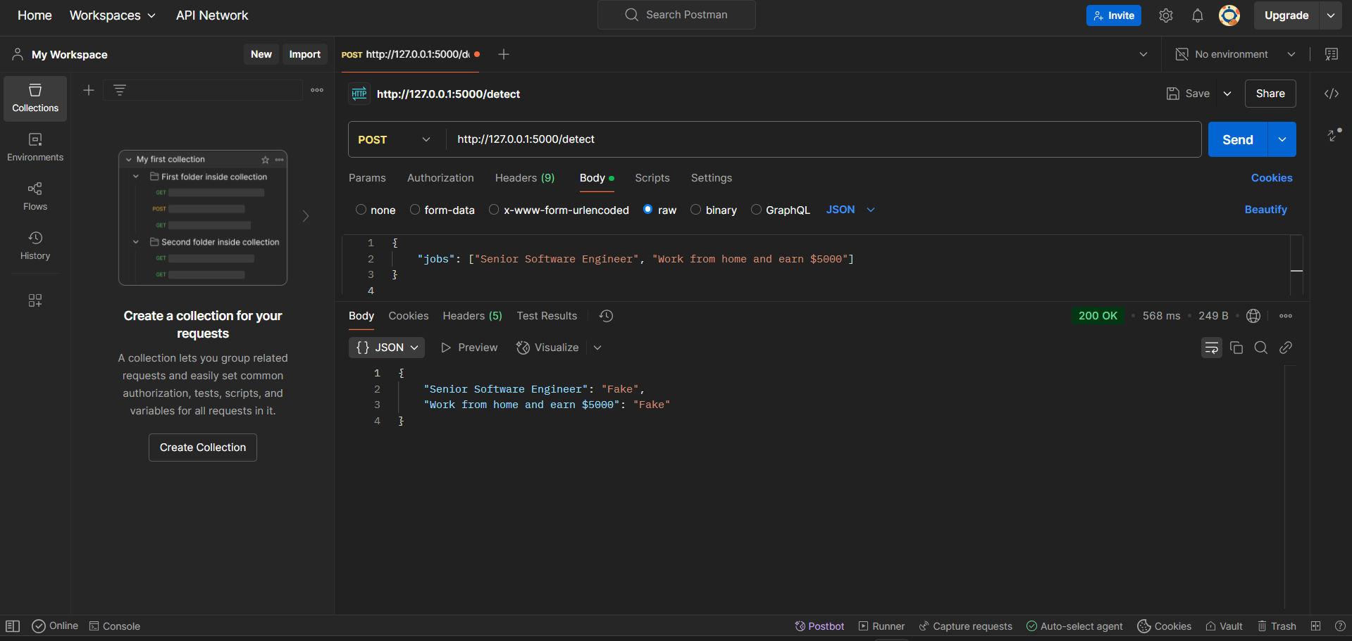
Task: Click the Invite button
Action: point(1114,15)
